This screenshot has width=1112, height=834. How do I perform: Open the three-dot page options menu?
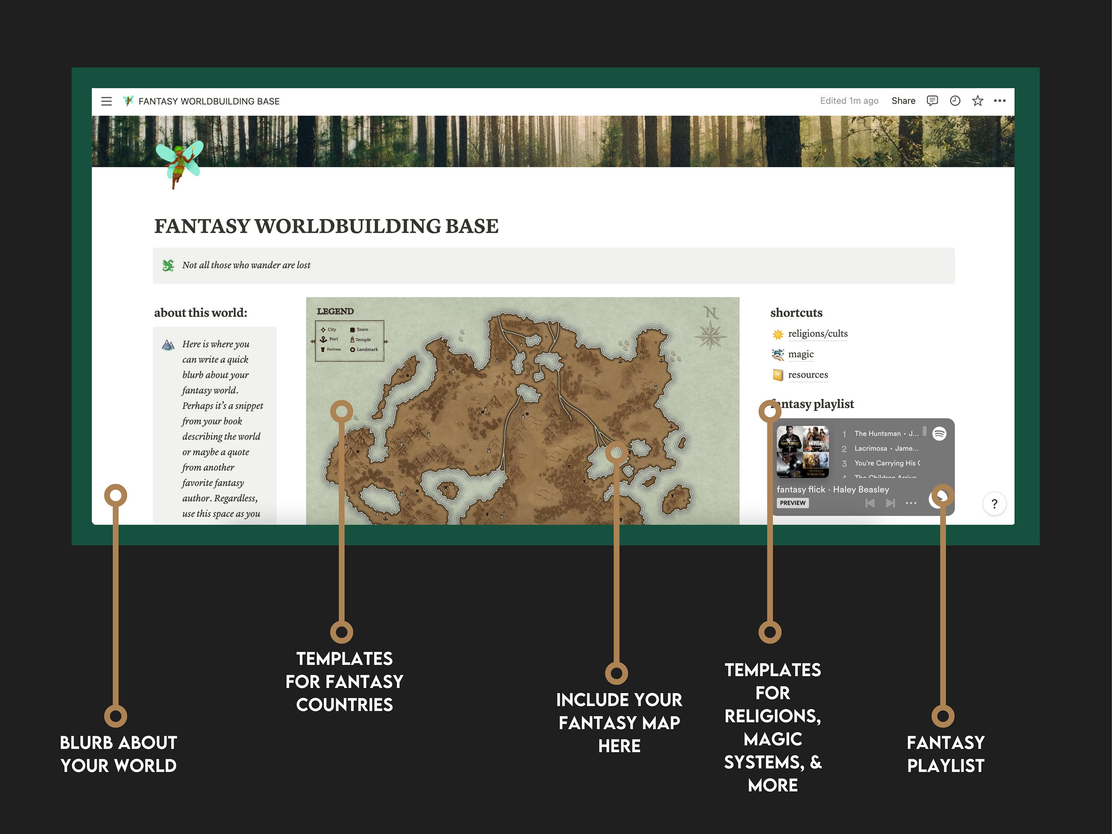click(x=999, y=100)
